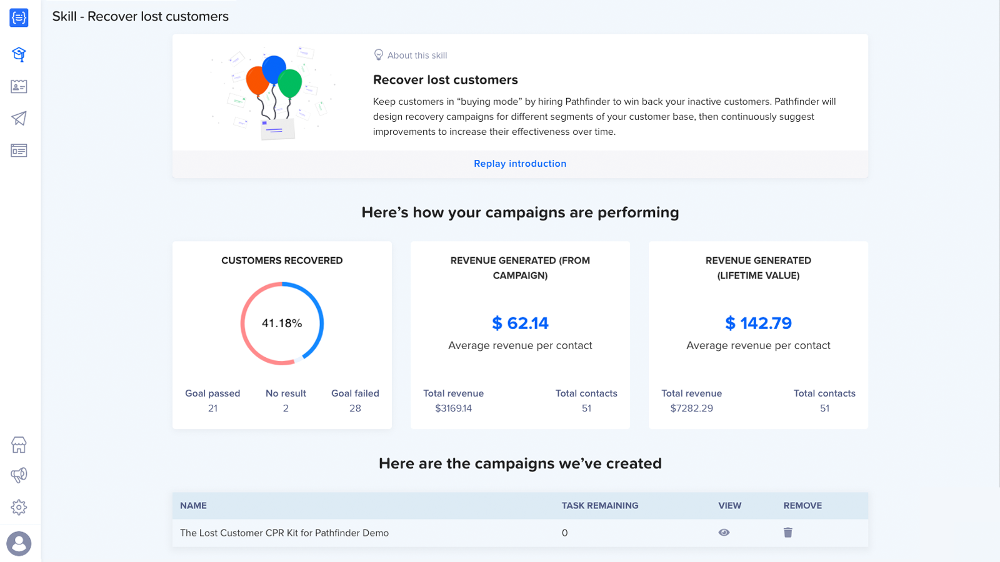
Task: Open the chatbot logo icon at sidebar top
Action: pyautogui.click(x=19, y=18)
